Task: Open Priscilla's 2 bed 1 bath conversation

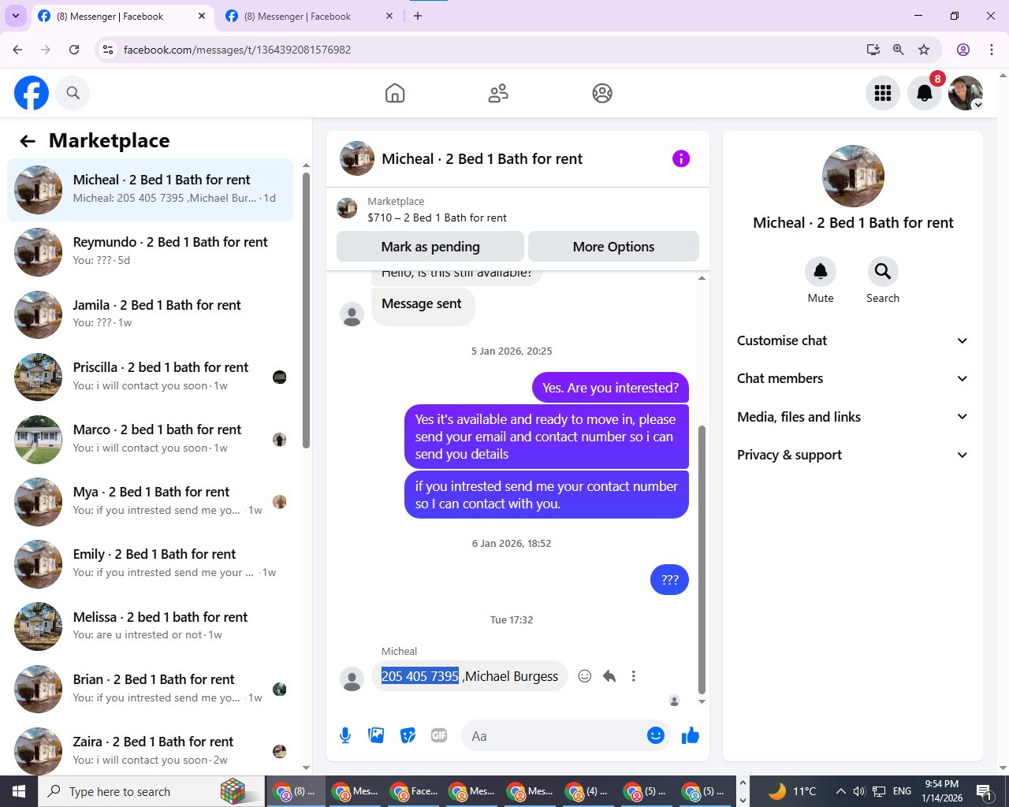Action: [x=150, y=377]
